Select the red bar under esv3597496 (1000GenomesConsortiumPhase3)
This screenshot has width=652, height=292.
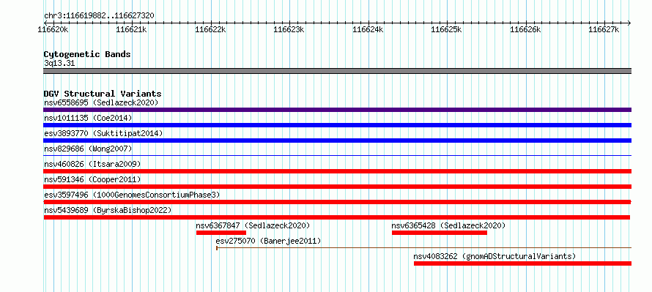337,202
